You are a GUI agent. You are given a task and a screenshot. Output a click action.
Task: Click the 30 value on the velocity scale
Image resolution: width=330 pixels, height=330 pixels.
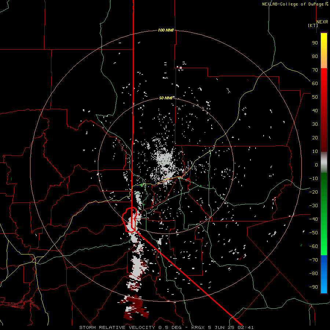pos(315,124)
